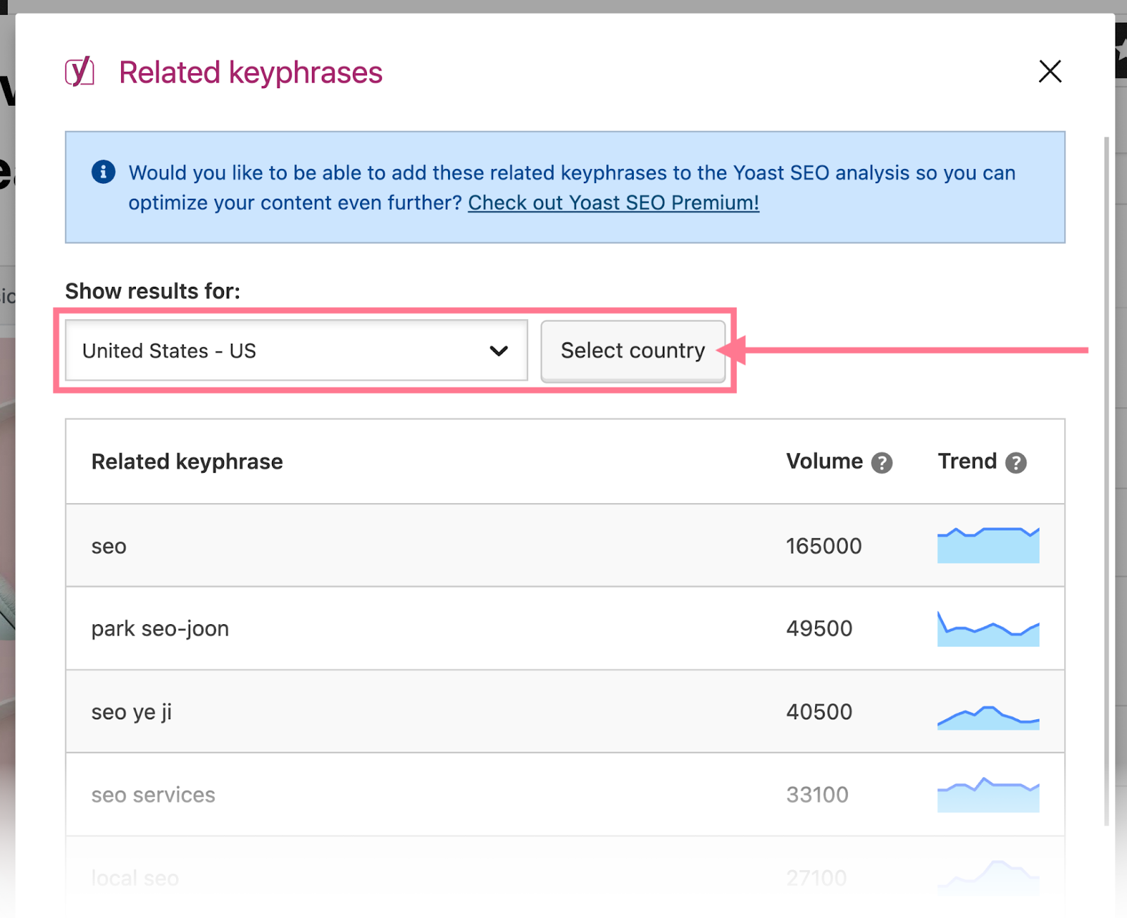Click volume value 49500
The image size is (1127, 918).
tap(819, 628)
